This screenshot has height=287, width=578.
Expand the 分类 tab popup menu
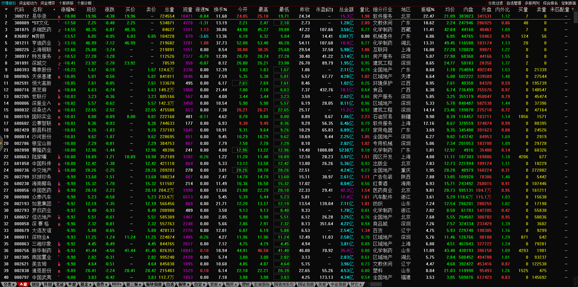9,284
